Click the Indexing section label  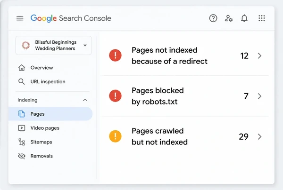(27, 100)
